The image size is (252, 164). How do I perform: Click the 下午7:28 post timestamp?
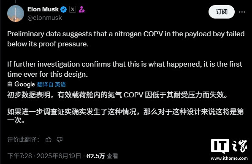(x=19, y=156)
